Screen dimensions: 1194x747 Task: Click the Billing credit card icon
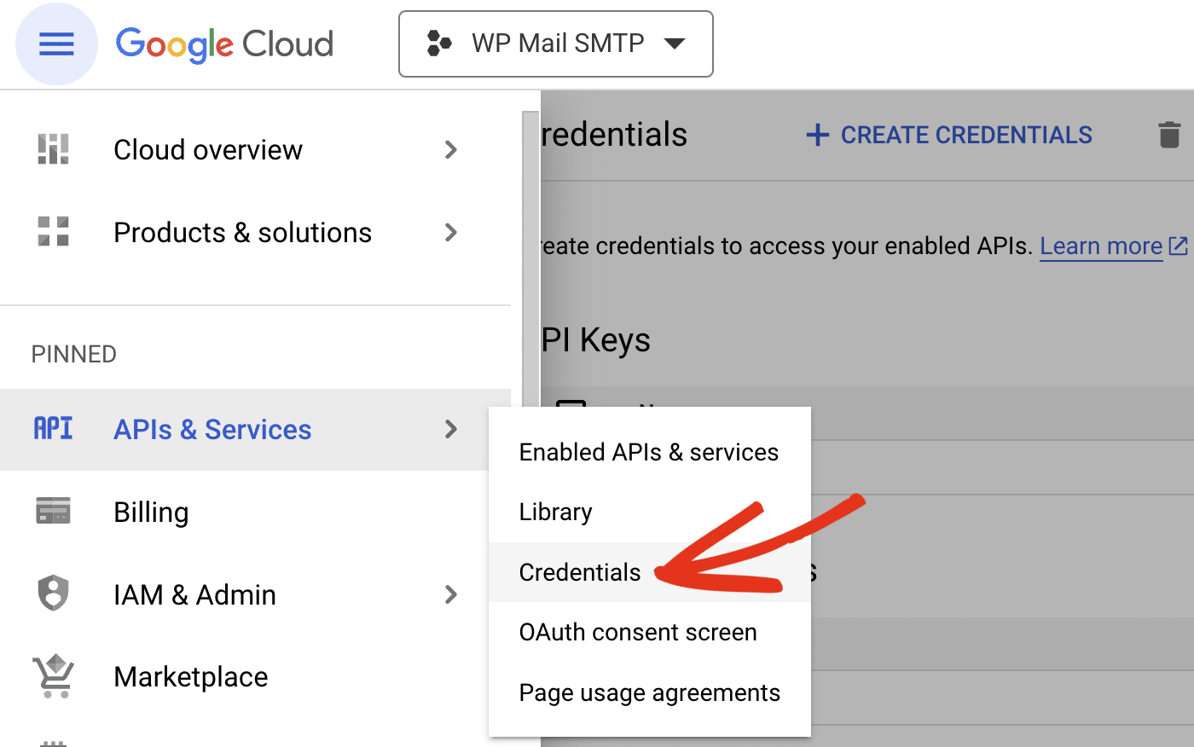point(53,511)
